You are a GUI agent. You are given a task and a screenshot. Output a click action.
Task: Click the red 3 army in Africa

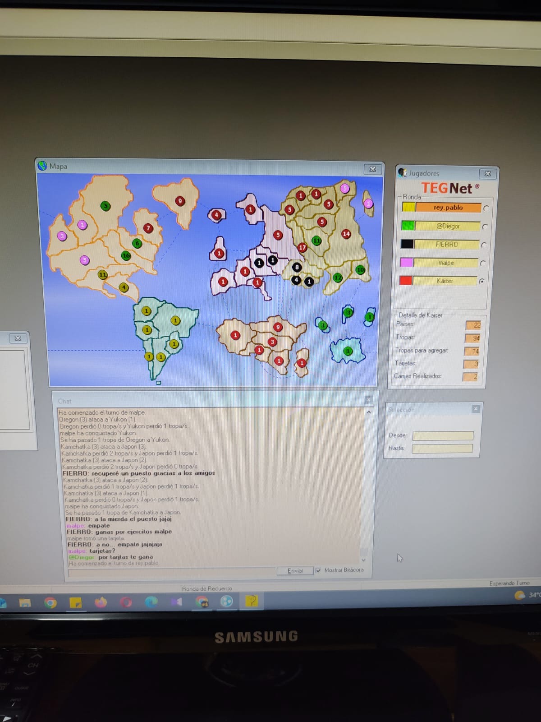click(x=272, y=342)
